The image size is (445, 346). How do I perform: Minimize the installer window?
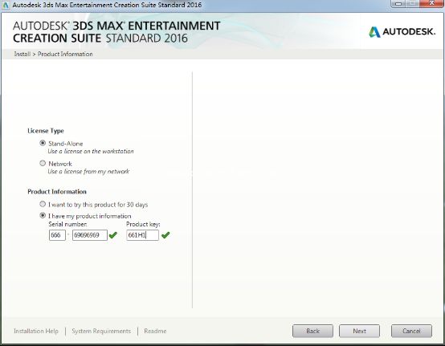399,4
